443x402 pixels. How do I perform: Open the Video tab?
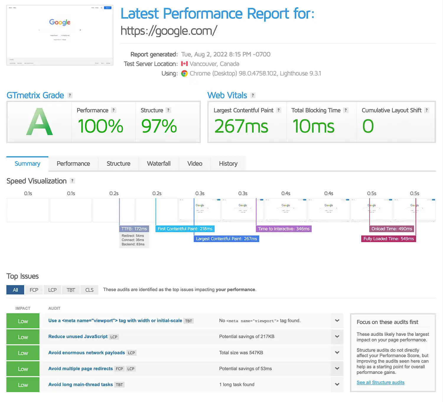click(195, 164)
